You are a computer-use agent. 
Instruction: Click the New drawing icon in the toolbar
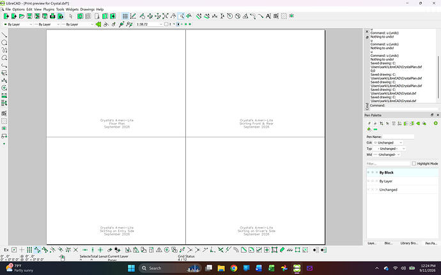pyautogui.click(x=6, y=17)
